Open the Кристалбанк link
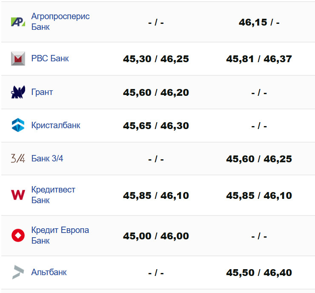Image resolution: width=315 pixels, height=293 pixels. 56,125
